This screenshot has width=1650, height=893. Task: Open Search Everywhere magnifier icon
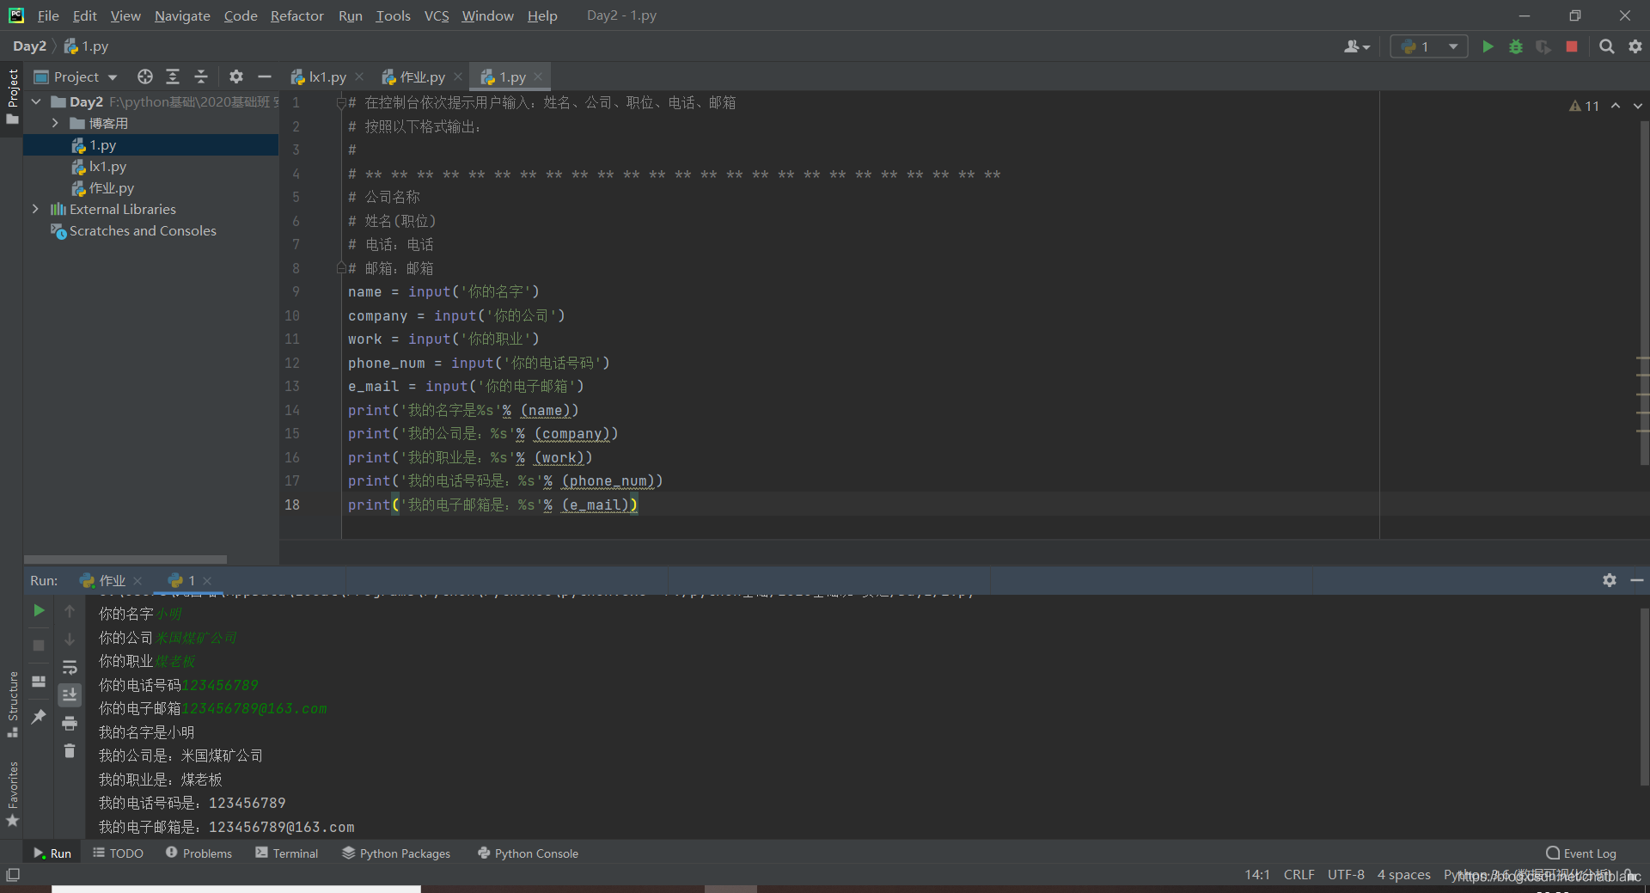[1606, 46]
